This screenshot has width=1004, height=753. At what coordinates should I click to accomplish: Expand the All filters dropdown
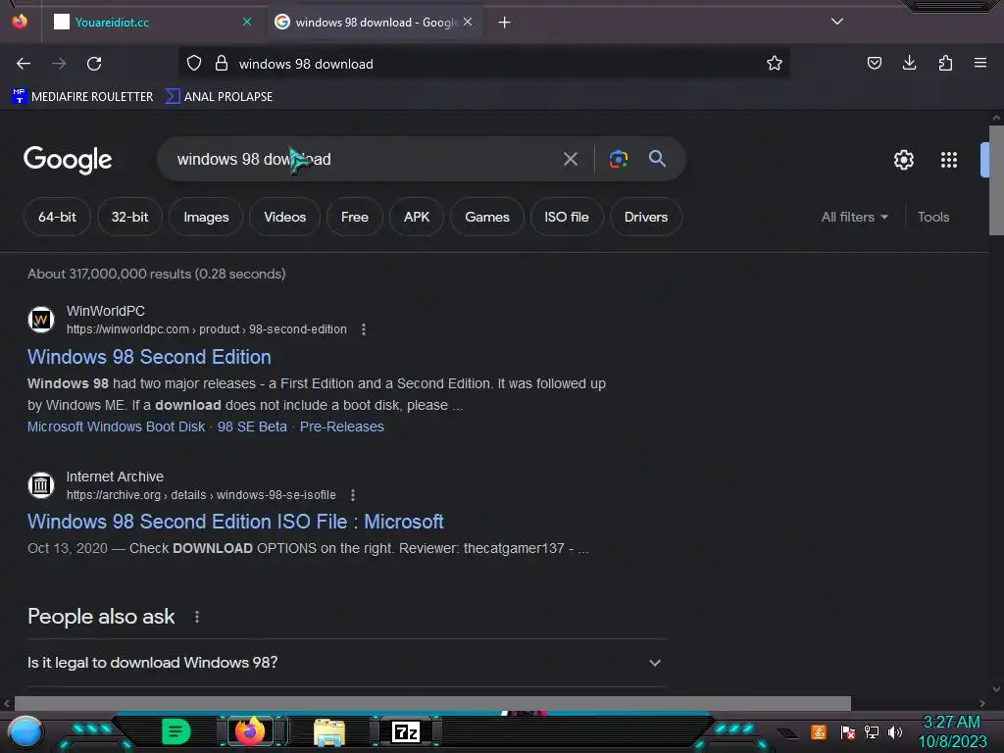(x=854, y=217)
